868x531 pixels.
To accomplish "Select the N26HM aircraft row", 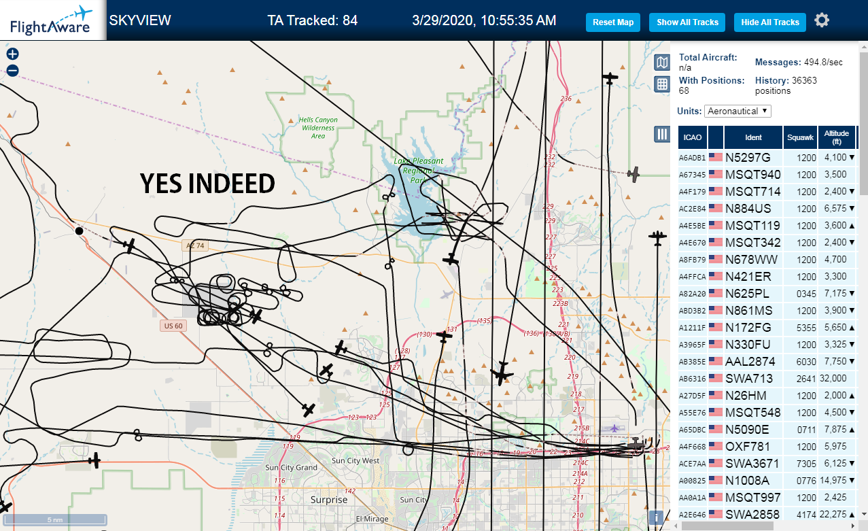I will 768,395.
